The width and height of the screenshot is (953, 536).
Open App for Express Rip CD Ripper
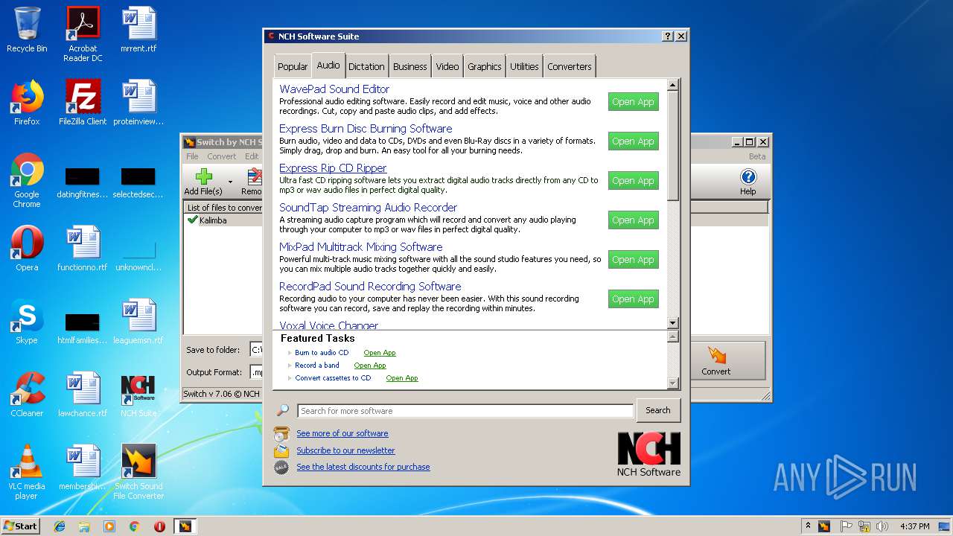tap(634, 181)
